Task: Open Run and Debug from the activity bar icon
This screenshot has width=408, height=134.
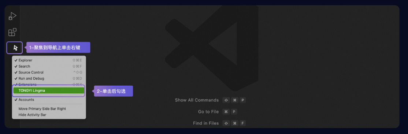Action: tap(12, 16)
